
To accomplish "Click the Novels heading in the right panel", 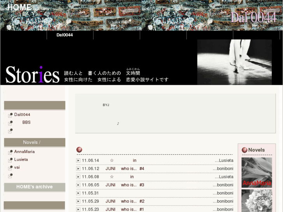I will click(x=257, y=150).
